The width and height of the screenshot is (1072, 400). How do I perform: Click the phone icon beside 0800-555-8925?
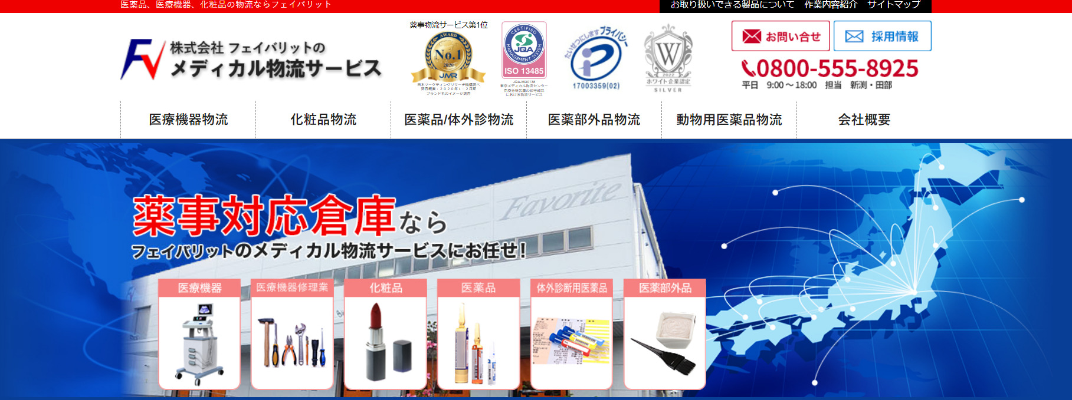point(749,69)
